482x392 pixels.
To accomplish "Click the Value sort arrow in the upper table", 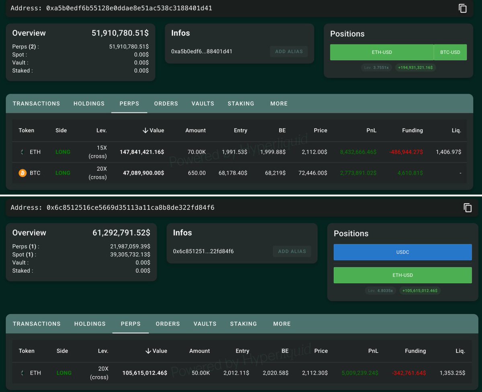I will [145, 130].
